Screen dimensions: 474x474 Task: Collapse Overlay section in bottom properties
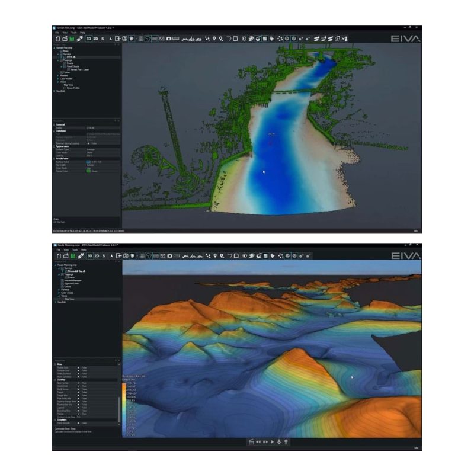pos(55,380)
